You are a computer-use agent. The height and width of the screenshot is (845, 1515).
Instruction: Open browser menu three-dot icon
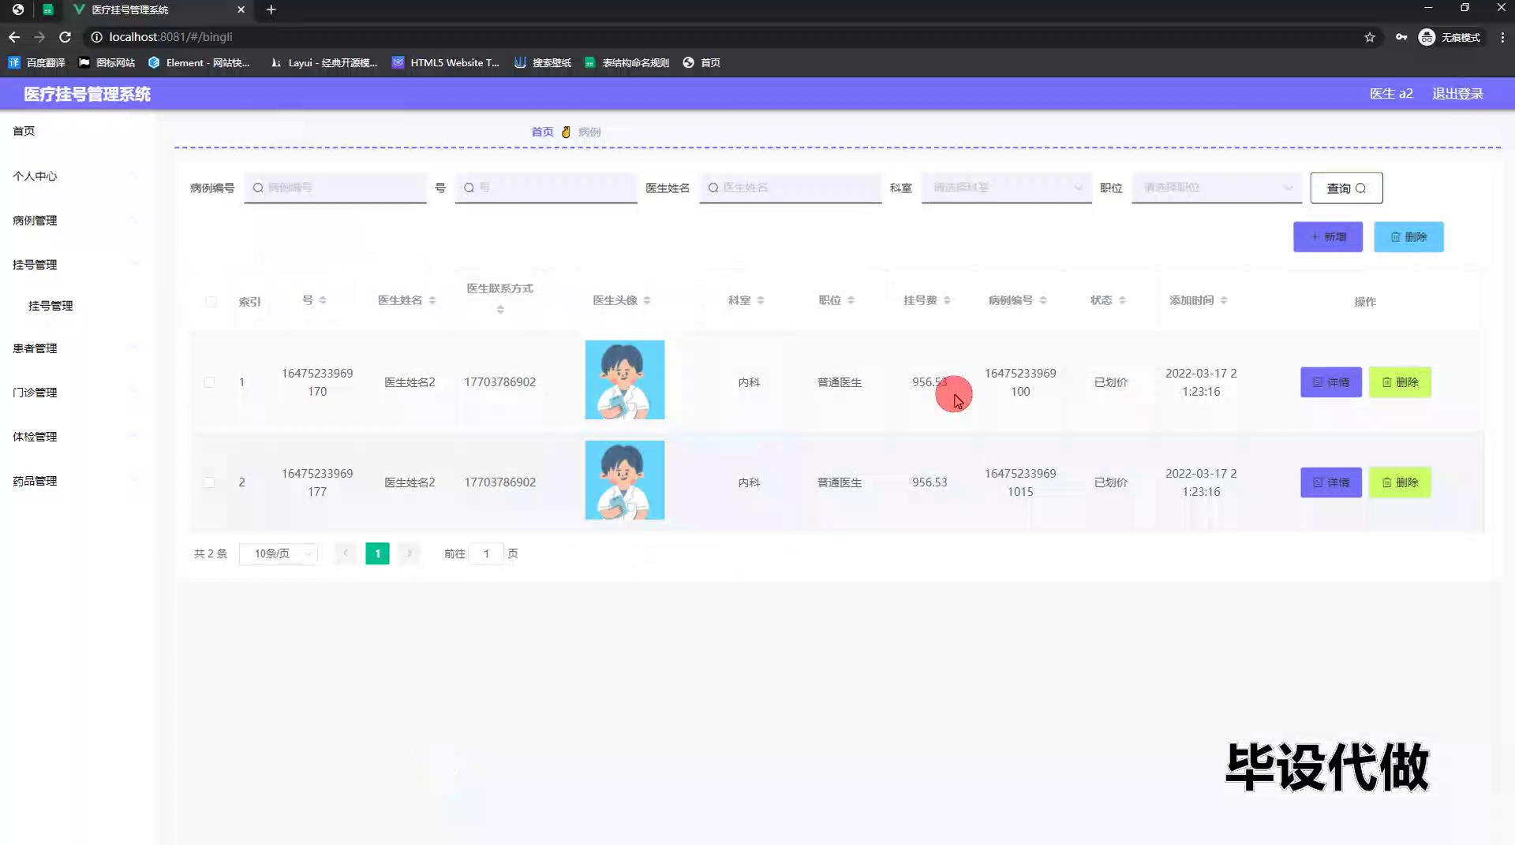[x=1502, y=37]
